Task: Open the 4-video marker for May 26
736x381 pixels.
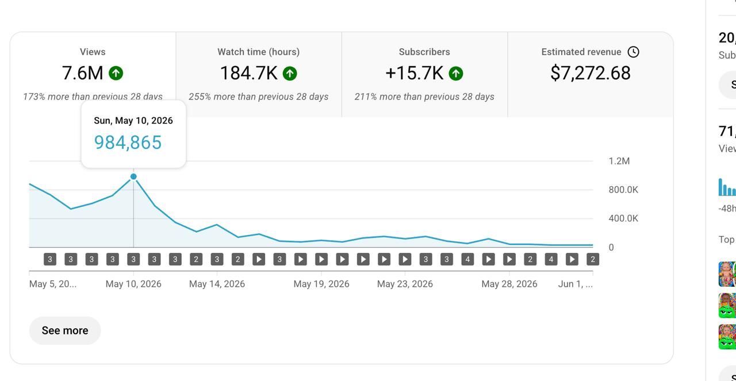Action: [x=467, y=259]
